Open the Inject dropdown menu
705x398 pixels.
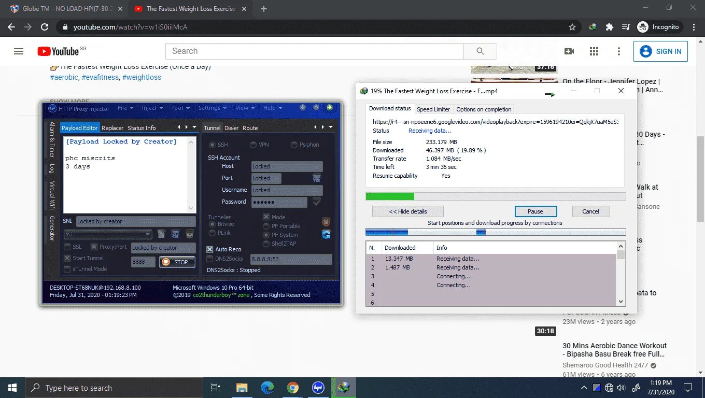(x=152, y=108)
